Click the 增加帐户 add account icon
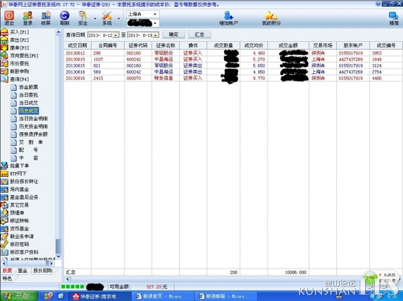 (x=228, y=18)
